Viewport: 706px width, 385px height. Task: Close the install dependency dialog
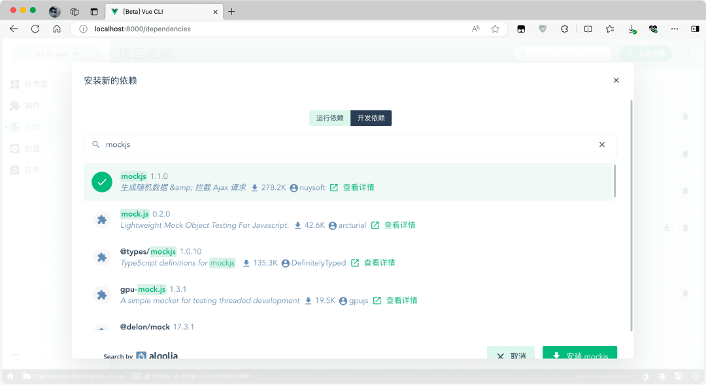point(616,80)
